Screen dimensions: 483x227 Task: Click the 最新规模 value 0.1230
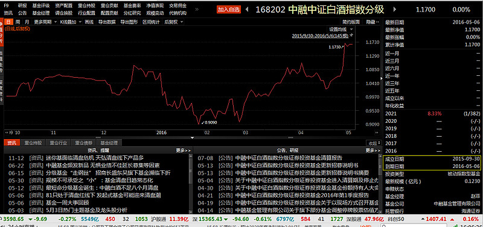click(x=472, y=181)
